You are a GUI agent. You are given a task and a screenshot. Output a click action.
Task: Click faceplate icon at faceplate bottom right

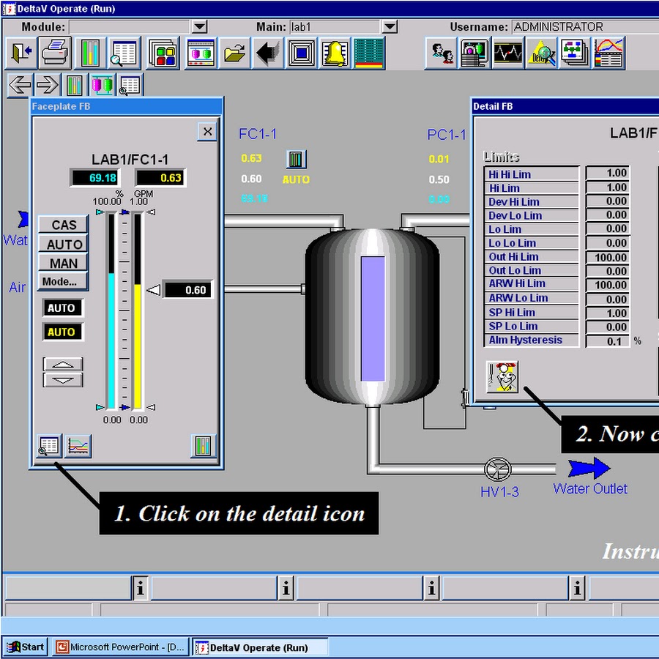pyautogui.click(x=203, y=446)
